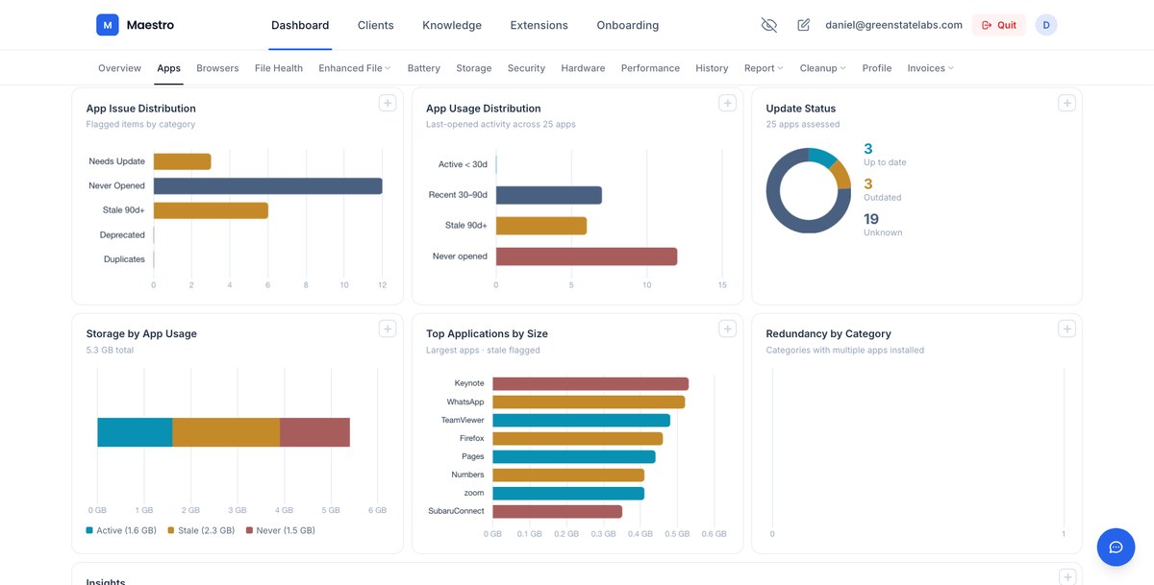Click plus icon on Top Applications by Size
The height and width of the screenshot is (585, 1154).
(x=727, y=329)
